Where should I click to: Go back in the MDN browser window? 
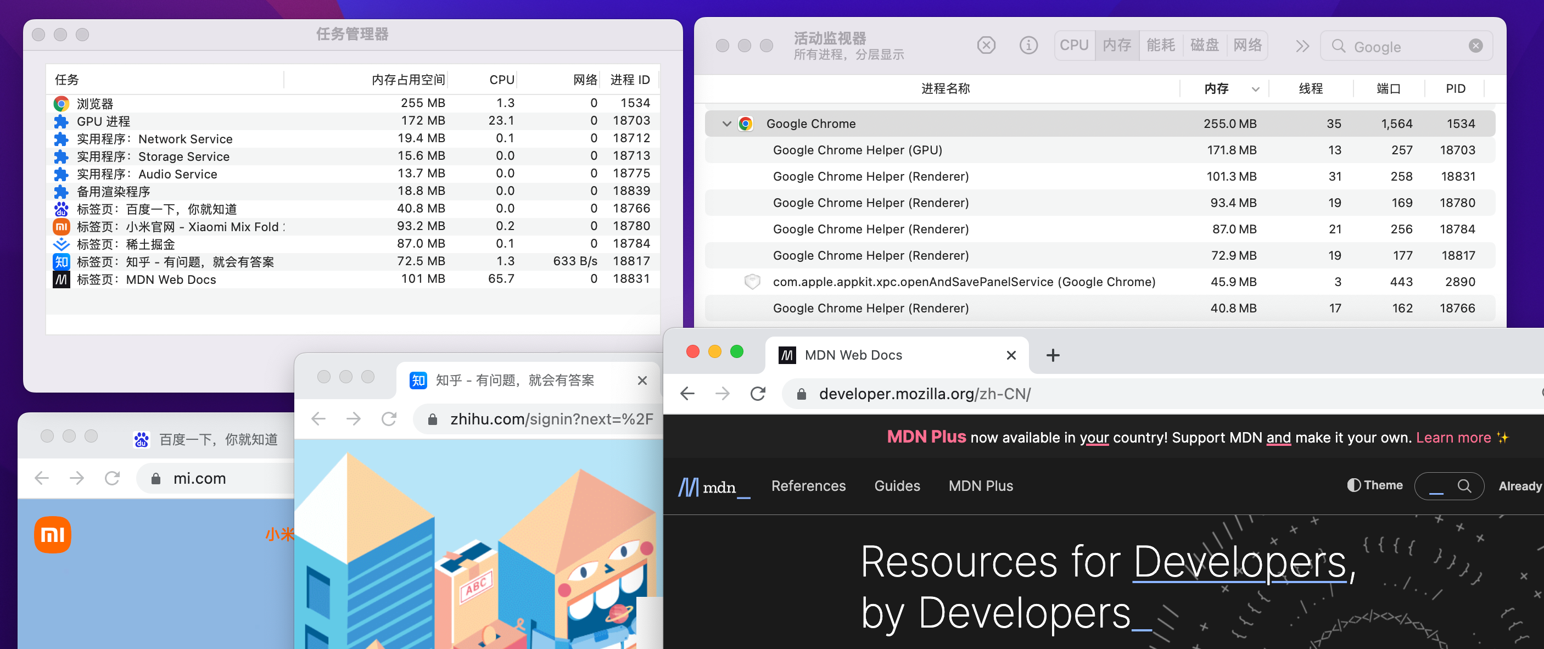687,394
